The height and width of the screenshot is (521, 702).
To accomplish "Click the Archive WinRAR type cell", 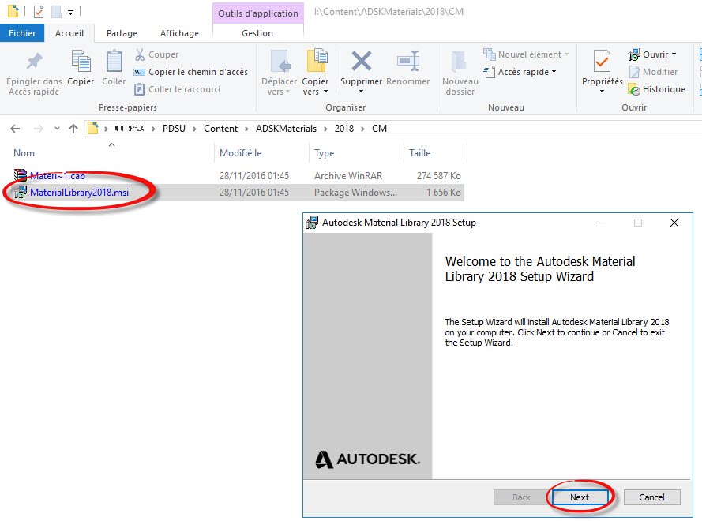I will pos(348,176).
